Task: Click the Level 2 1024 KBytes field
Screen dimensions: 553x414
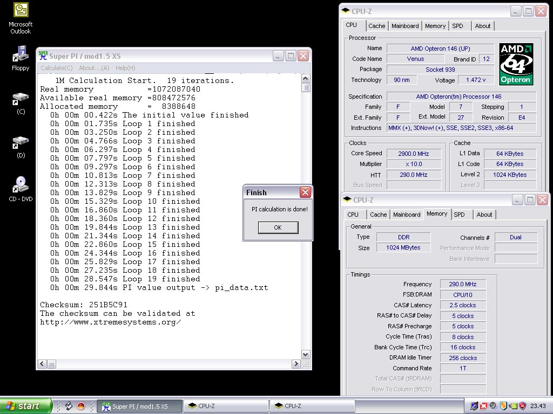Action: [510, 175]
